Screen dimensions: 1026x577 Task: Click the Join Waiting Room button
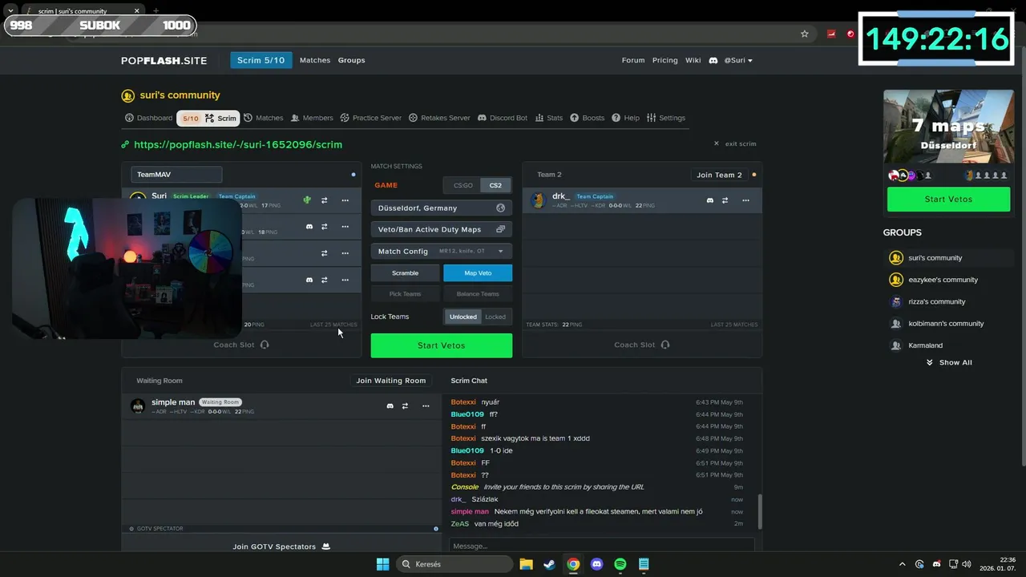coord(391,381)
